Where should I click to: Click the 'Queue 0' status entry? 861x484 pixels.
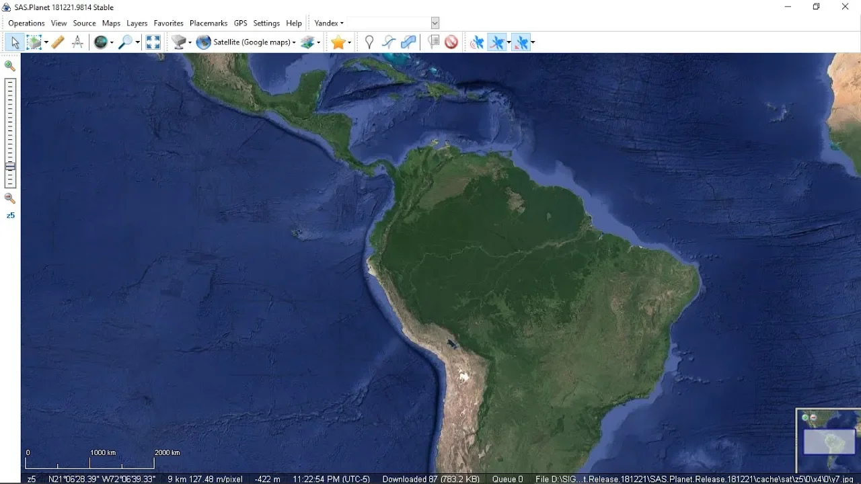point(507,479)
